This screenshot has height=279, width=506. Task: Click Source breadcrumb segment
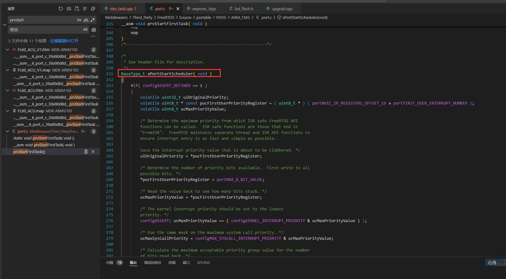(185, 17)
